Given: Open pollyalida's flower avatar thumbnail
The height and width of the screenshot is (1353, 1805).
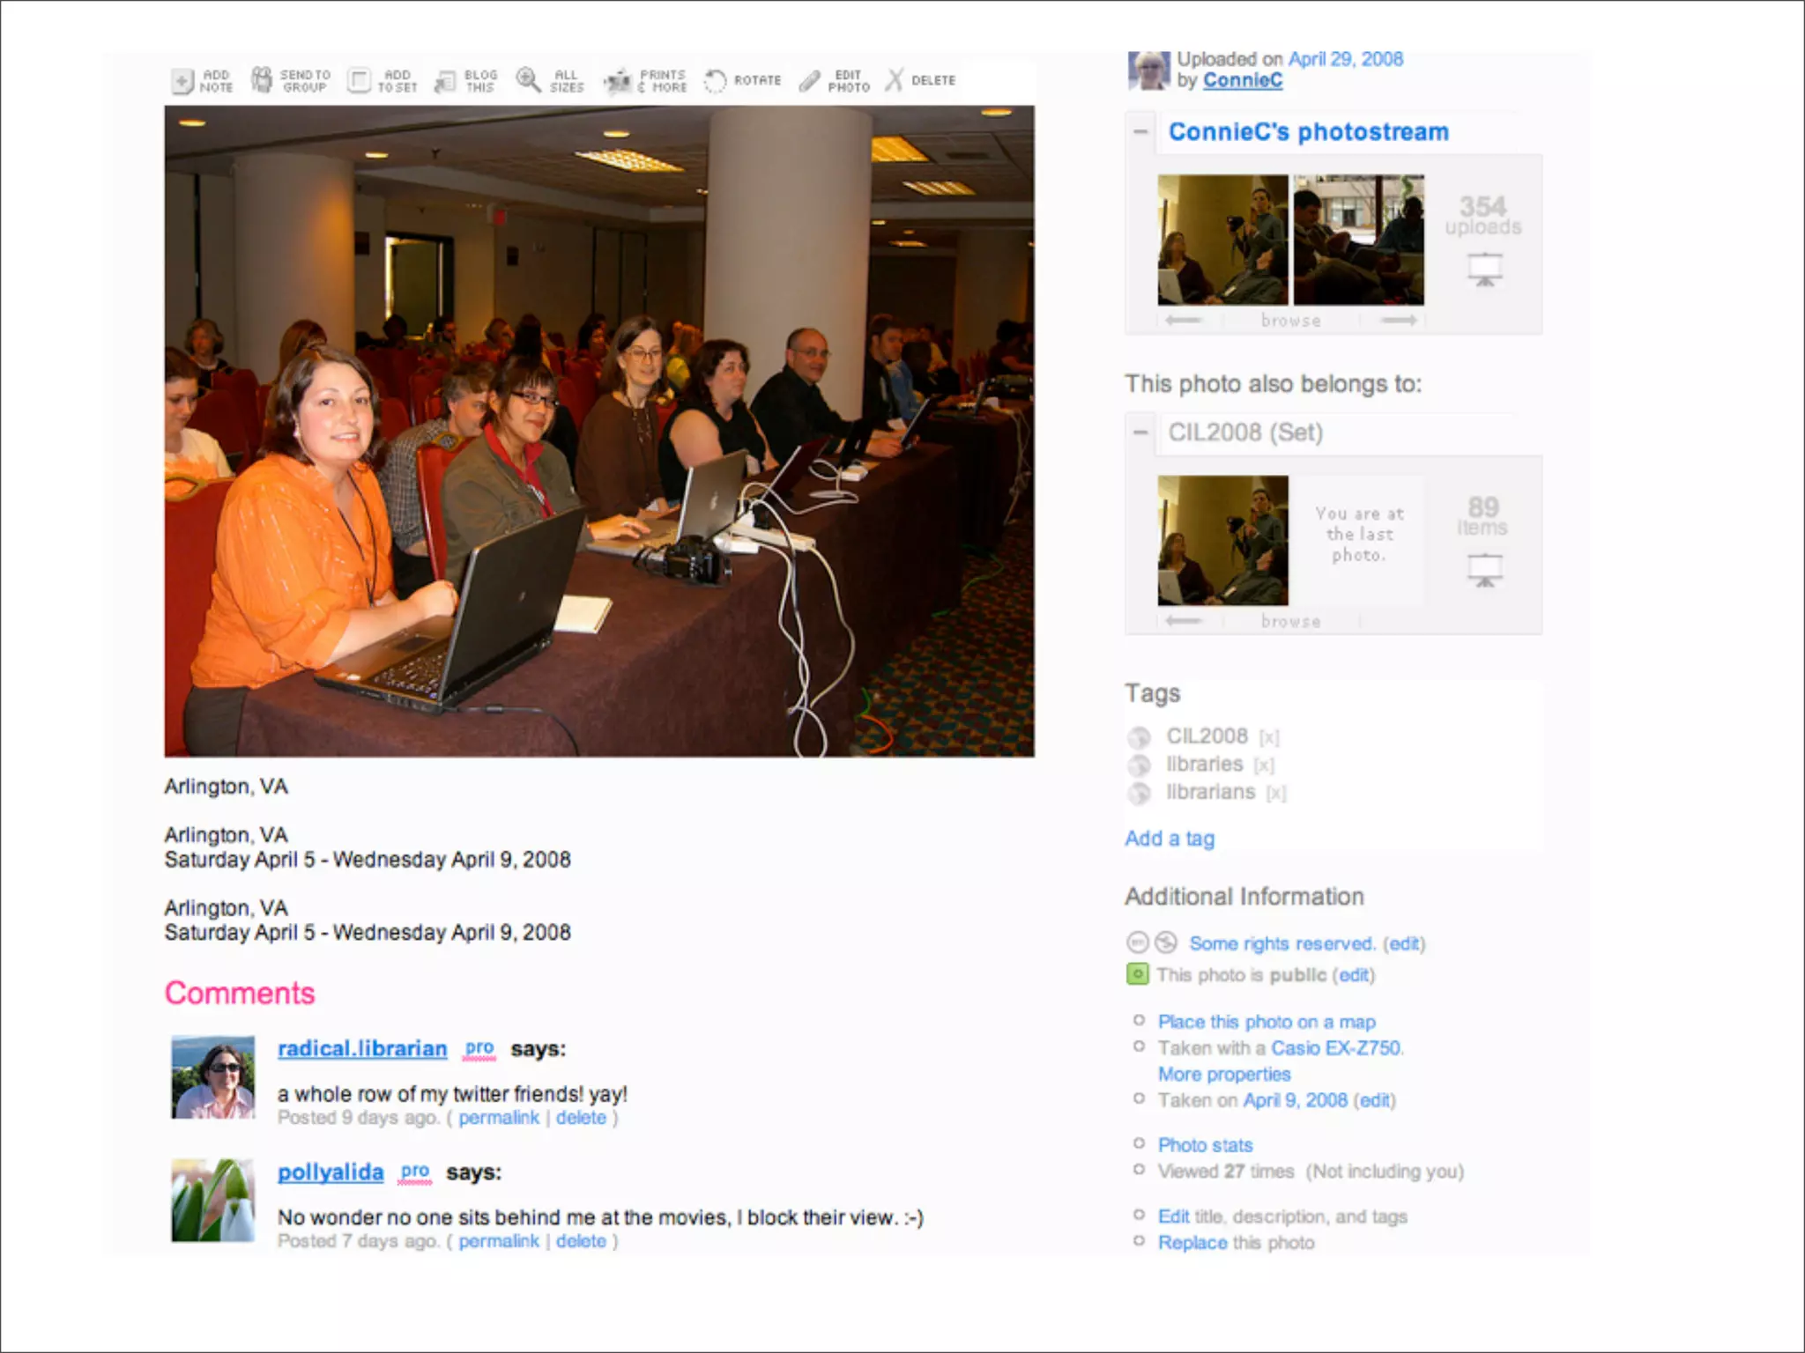Looking at the screenshot, I should click(213, 1201).
